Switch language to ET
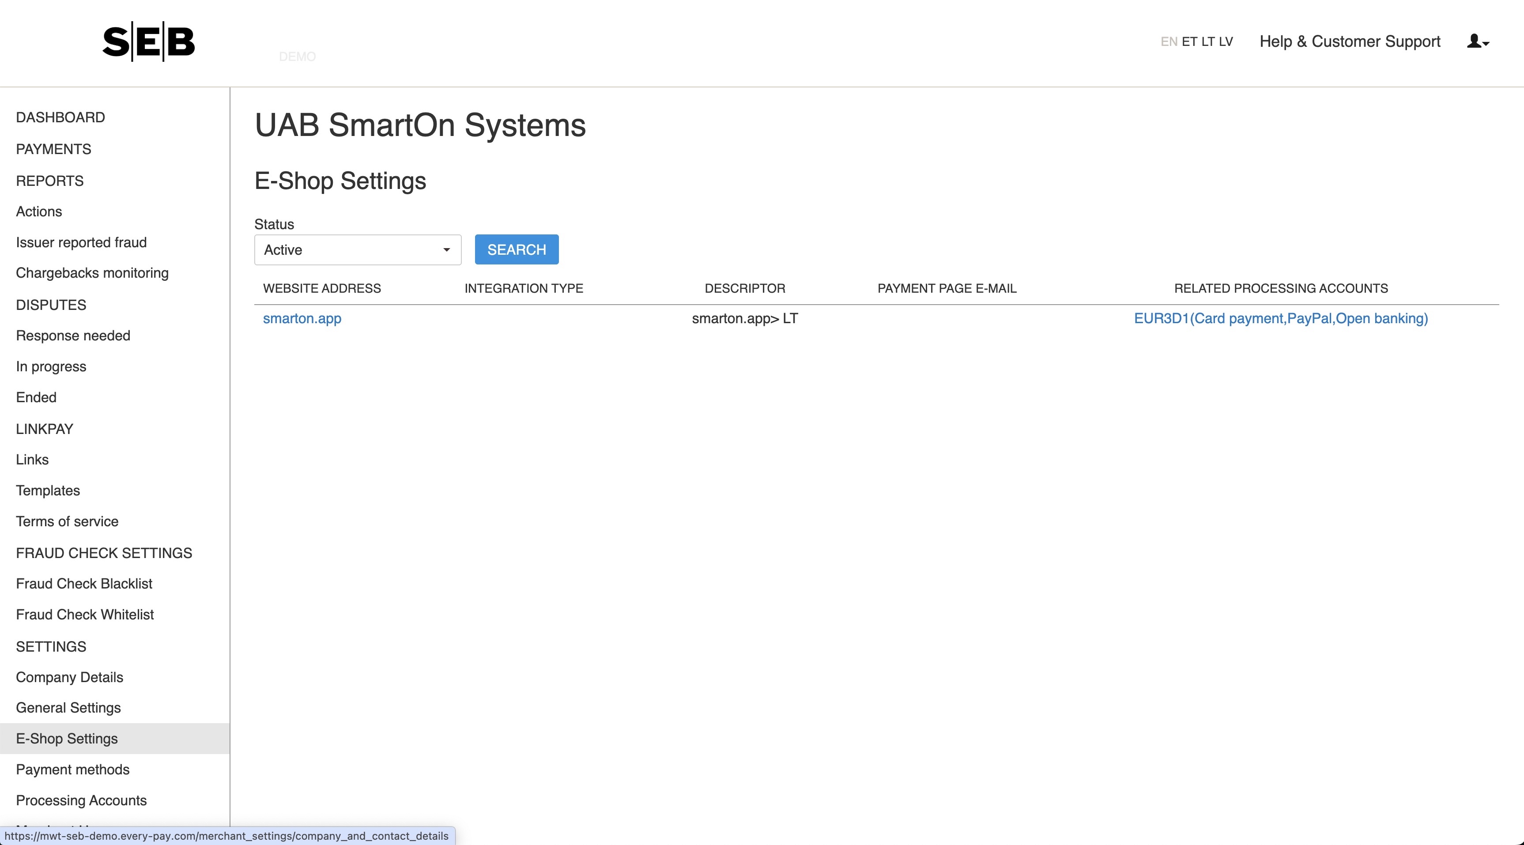This screenshot has height=845, width=1524. click(1189, 42)
